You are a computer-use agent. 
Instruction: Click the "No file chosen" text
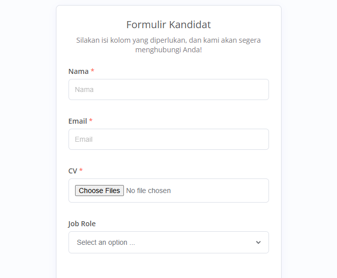tap(148, 191)
